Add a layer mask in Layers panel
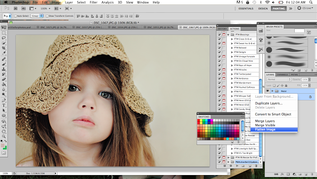The image size is (317, 179). tap(288, 174)
